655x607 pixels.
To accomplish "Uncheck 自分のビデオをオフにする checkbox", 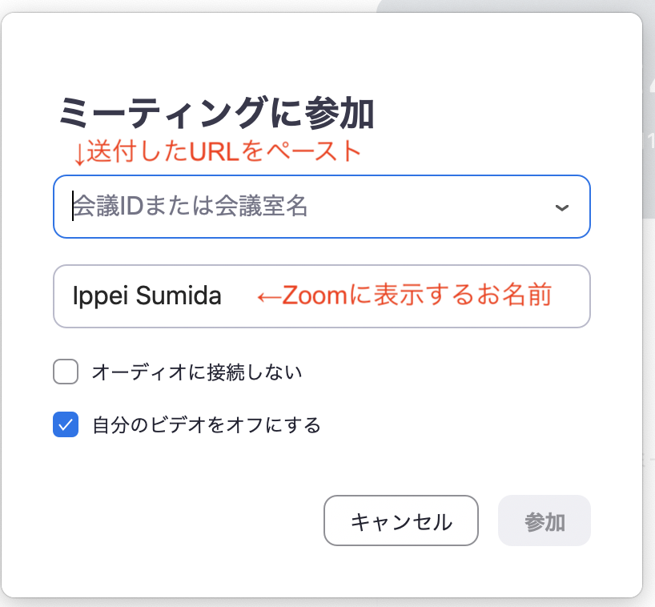I will pos(66,424).
